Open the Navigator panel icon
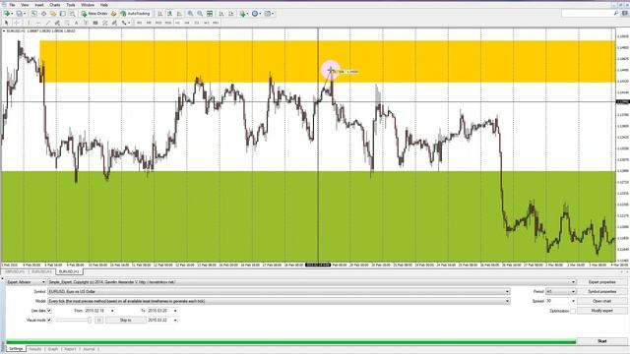Image resolution: width=630 pixels, height=354 pixels. tap(52, 14)
